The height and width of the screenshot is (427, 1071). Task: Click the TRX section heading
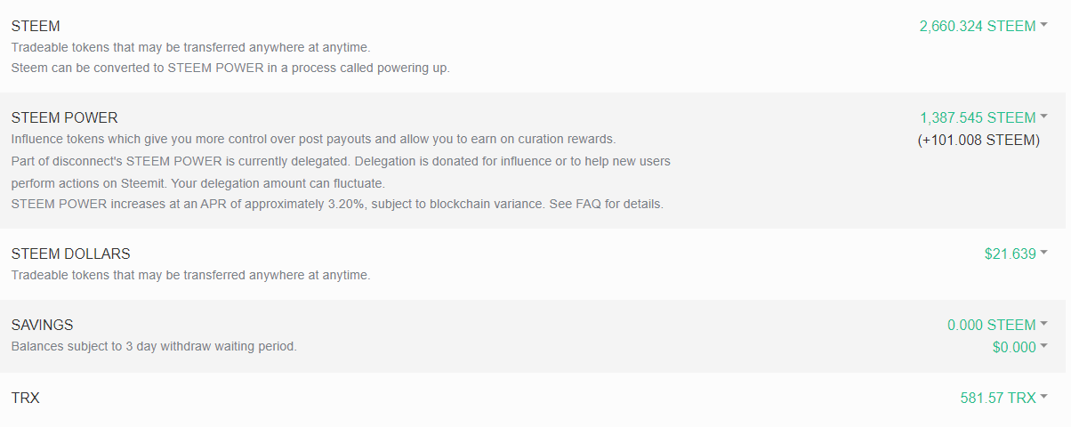(x=25, y=398)
